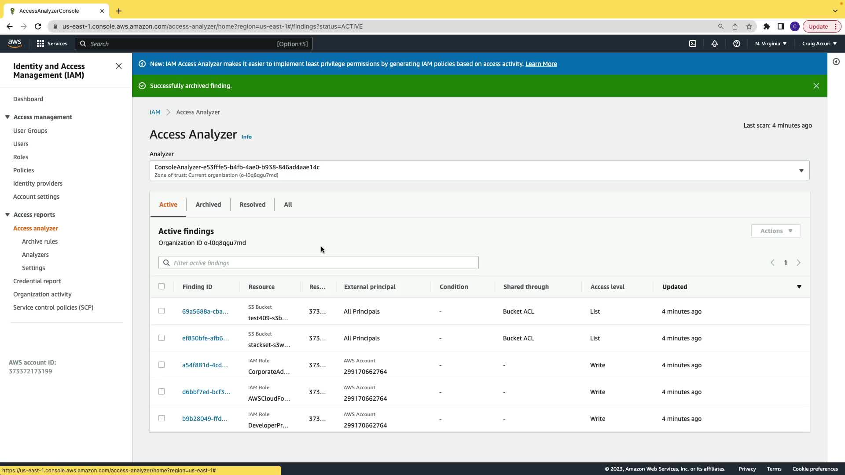Close the IAM navigation sidebar
Screen dimensions: 845x475
(x=119, y=66)
